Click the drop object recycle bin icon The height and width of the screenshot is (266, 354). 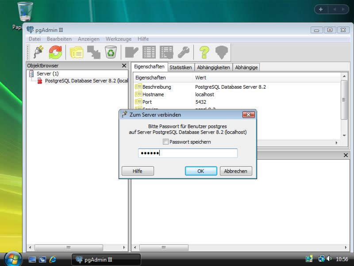coord(111,52)
